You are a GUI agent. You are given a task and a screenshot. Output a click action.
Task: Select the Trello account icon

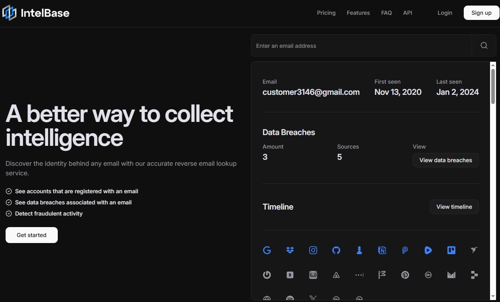point(451,250)
